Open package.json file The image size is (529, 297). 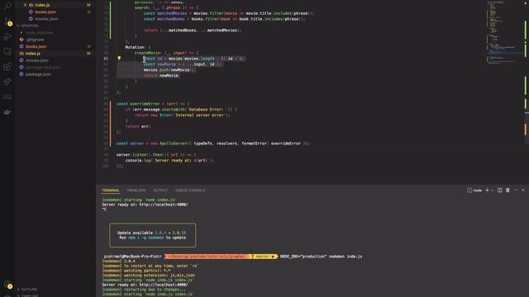(38, 74)
